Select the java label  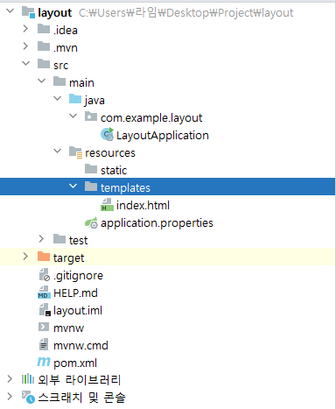click(94, 101)
